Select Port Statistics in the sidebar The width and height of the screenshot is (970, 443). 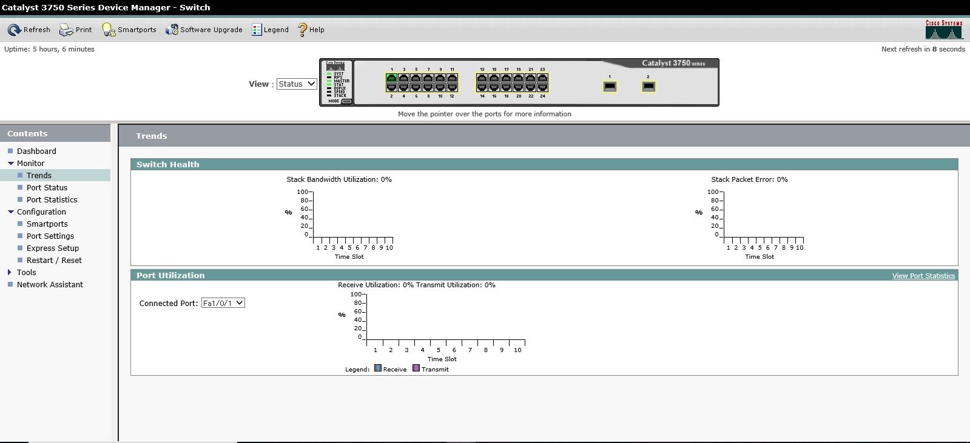click(x=52, y=200)
